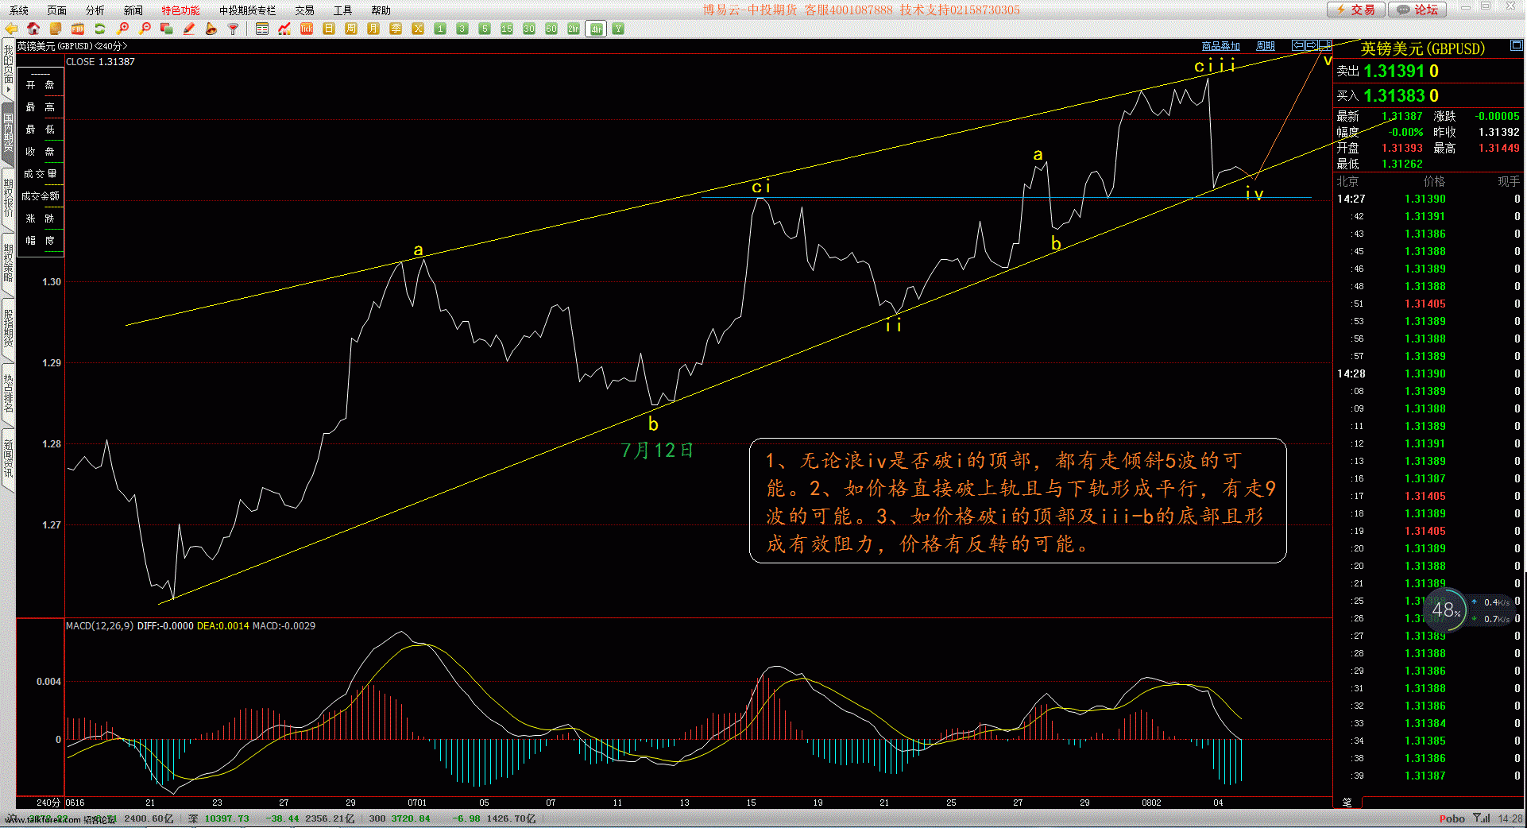Open the quote list table icon
1527x828 pixels.
pos(262,29)
